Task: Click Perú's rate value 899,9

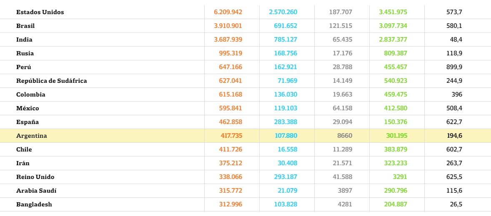Action: [x=454, y=67]
